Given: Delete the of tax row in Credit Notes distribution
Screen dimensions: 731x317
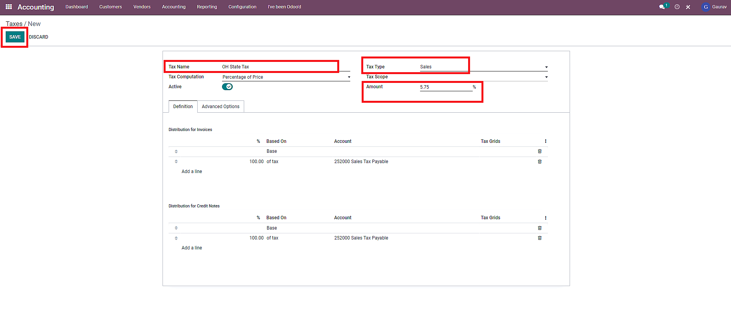Looking at the screenshot, I should (539, 238).
